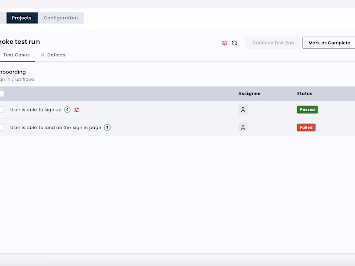
Task: Open assignee icon for sign in page test
Action: tap(243, 128)
